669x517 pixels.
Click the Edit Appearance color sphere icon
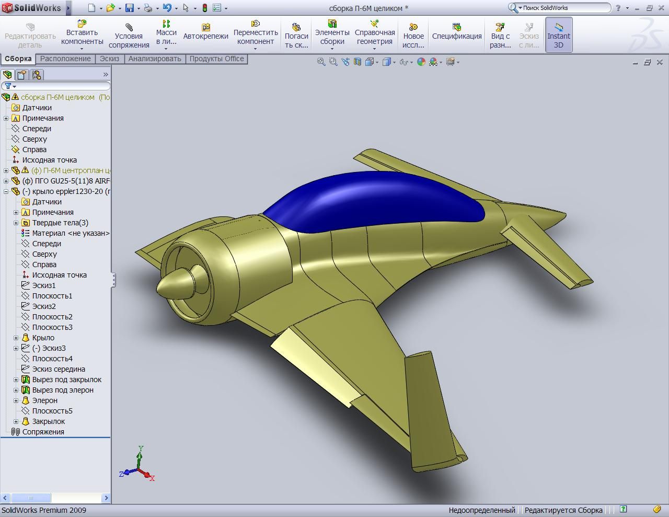421,62
